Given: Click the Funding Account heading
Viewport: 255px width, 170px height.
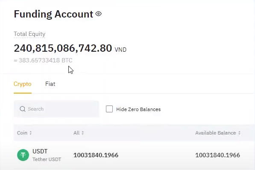Looking at the screenshot, I should click(x=53, y=14).
